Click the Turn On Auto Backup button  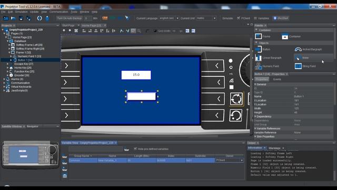69,18
